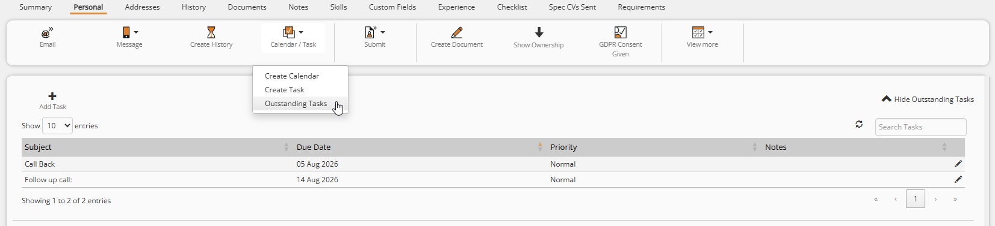The height and width of the screenshot is (226, 995).
Task: Edit the Call Back task pencil
Action: [958, 164]
